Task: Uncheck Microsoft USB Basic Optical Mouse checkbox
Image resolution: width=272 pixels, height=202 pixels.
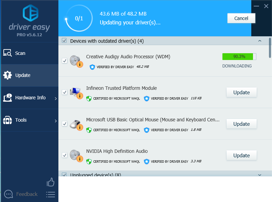Action: coord(65,124)
